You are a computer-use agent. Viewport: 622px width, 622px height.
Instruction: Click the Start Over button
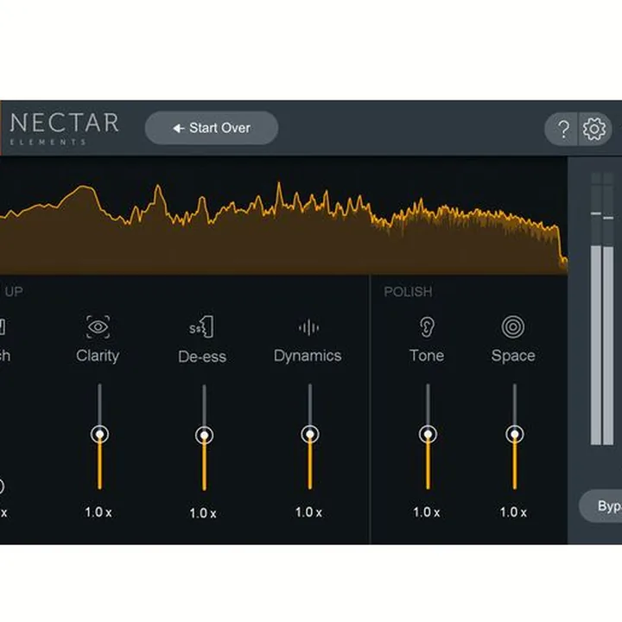point(212,128)
